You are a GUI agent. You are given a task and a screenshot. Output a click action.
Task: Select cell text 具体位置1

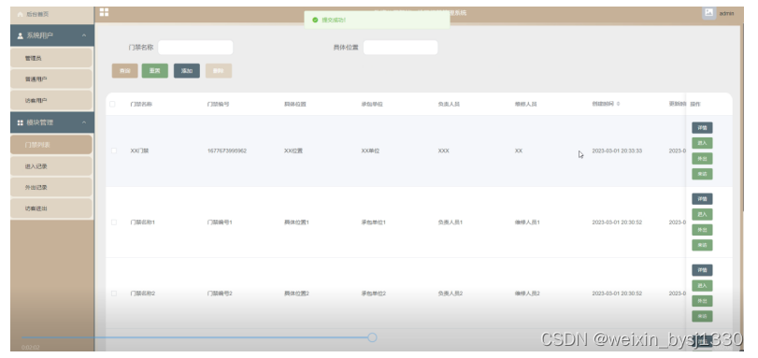click(296, 222)
